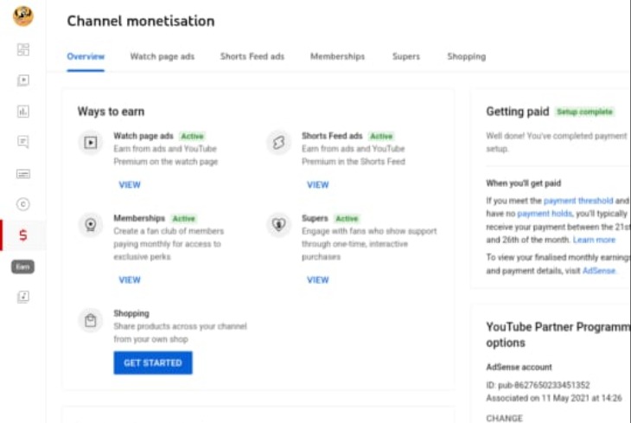Click the Getting paid heading

click(x=518, y=112)
